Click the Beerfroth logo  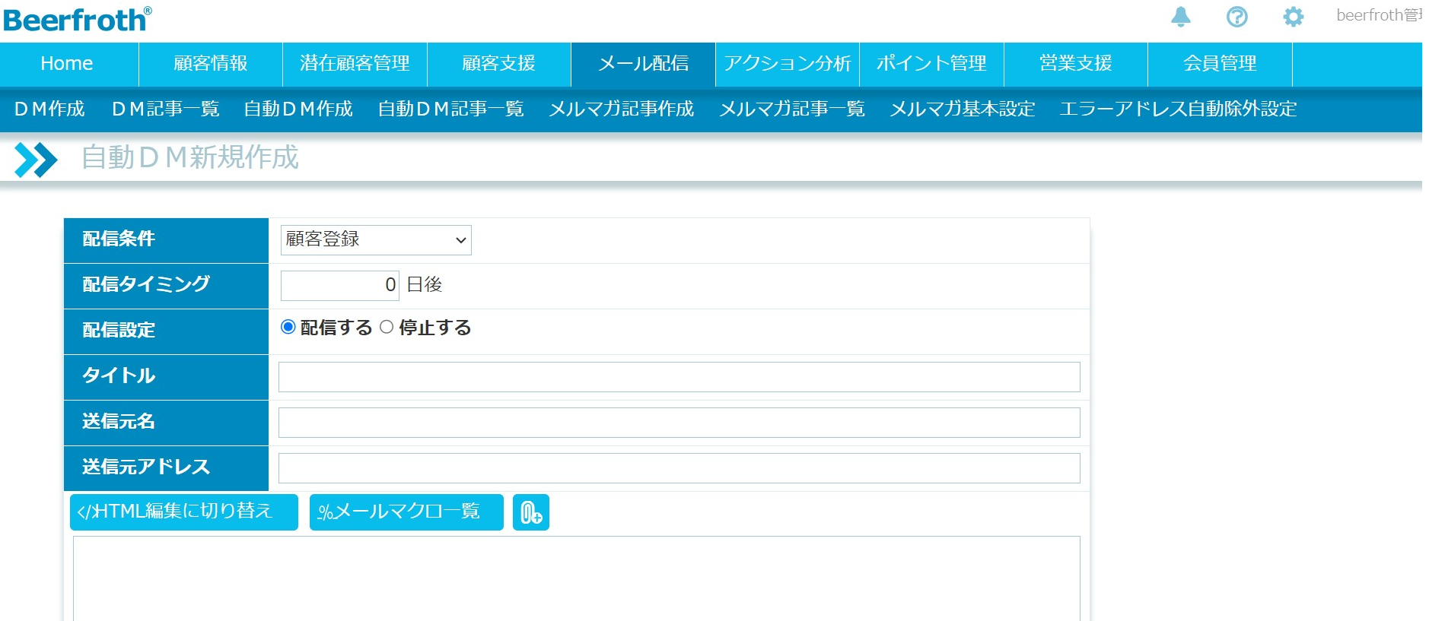(77, 19)
